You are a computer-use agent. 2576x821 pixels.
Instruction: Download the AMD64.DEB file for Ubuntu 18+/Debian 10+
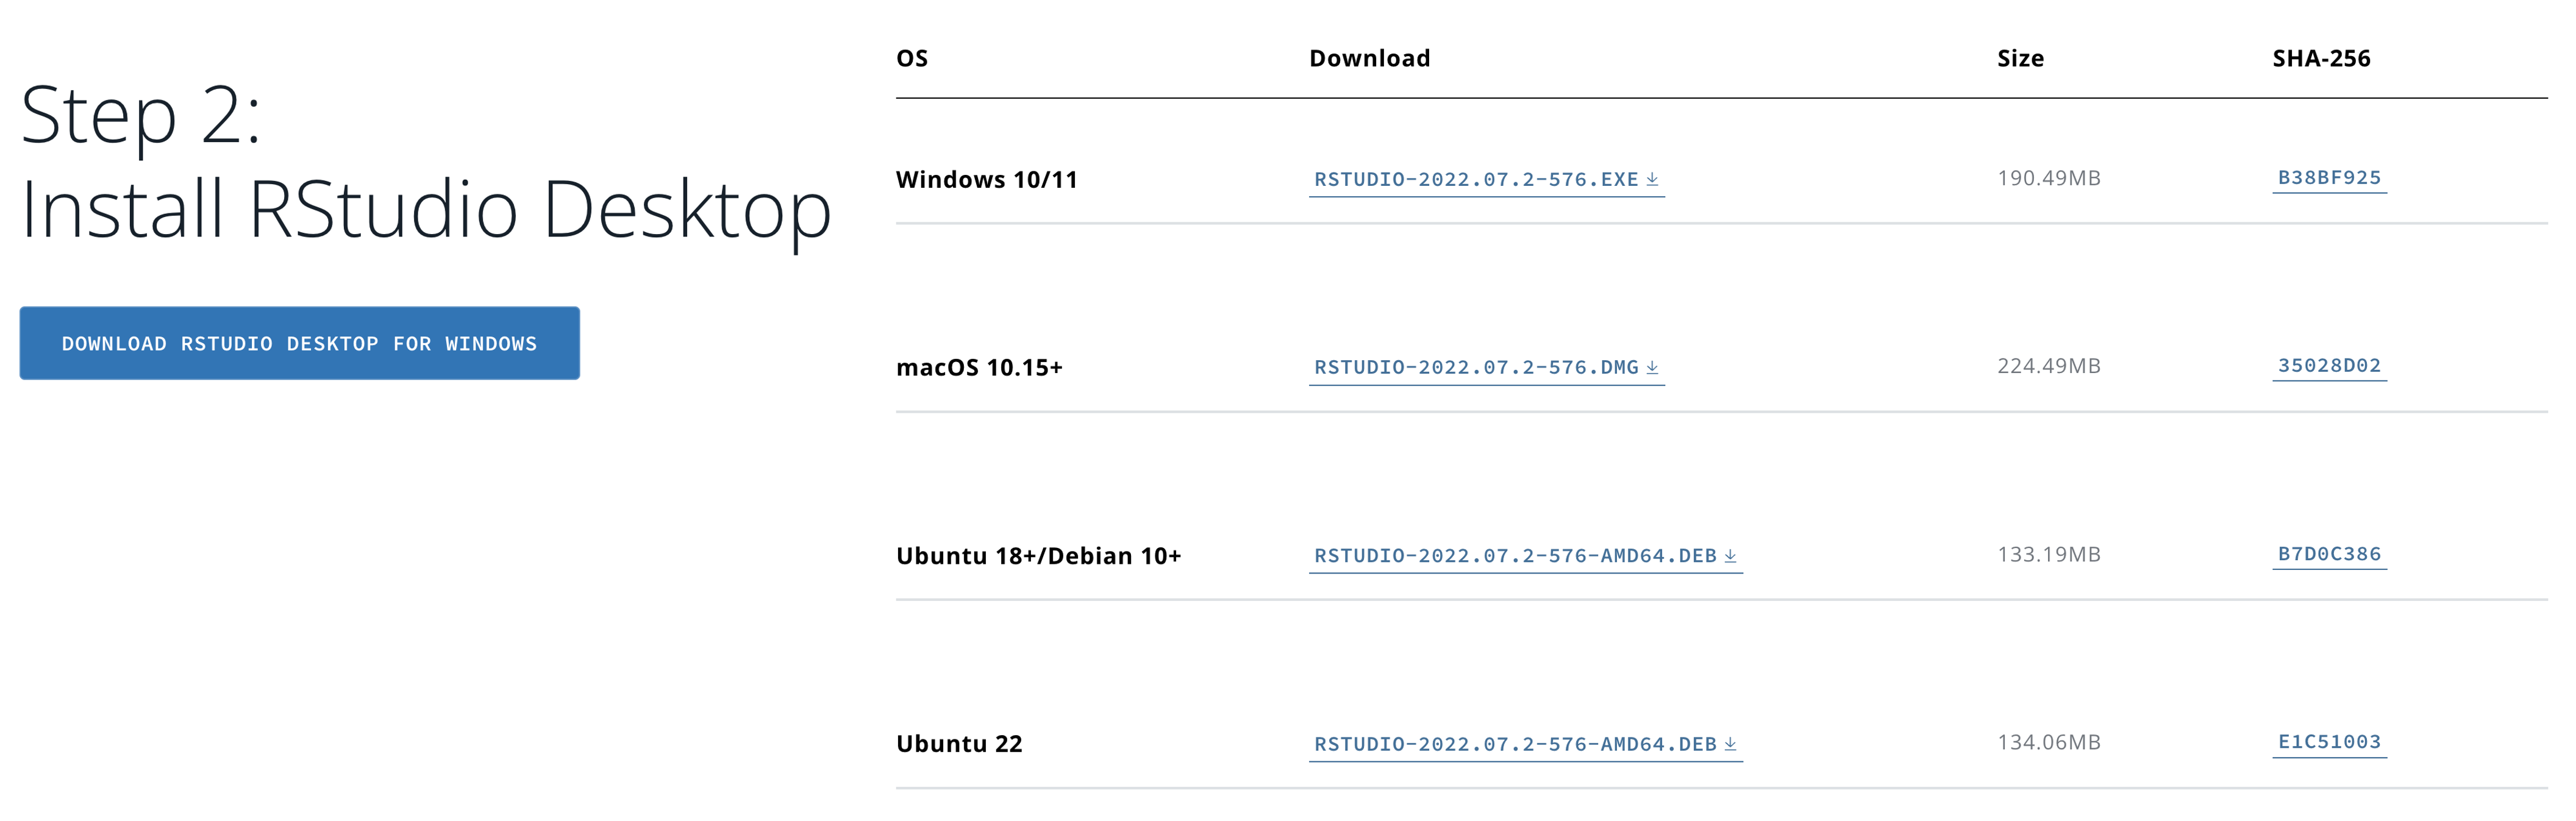click(1525, 556)
